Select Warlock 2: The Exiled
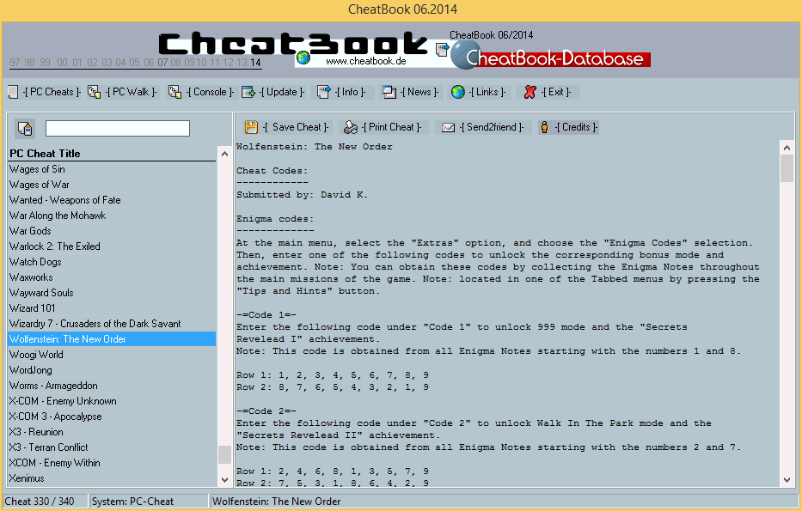 112,246
